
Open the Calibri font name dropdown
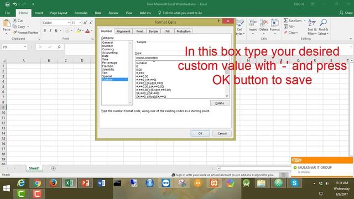tap(69, 23)
